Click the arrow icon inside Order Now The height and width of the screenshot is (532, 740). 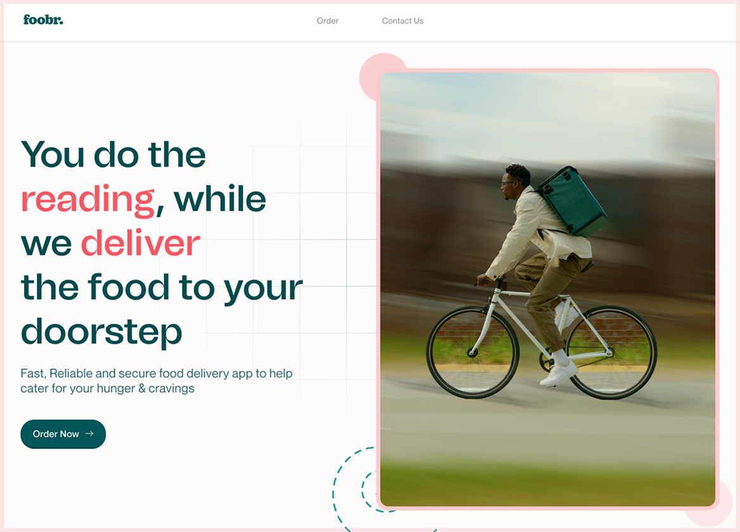coord(89,434)
